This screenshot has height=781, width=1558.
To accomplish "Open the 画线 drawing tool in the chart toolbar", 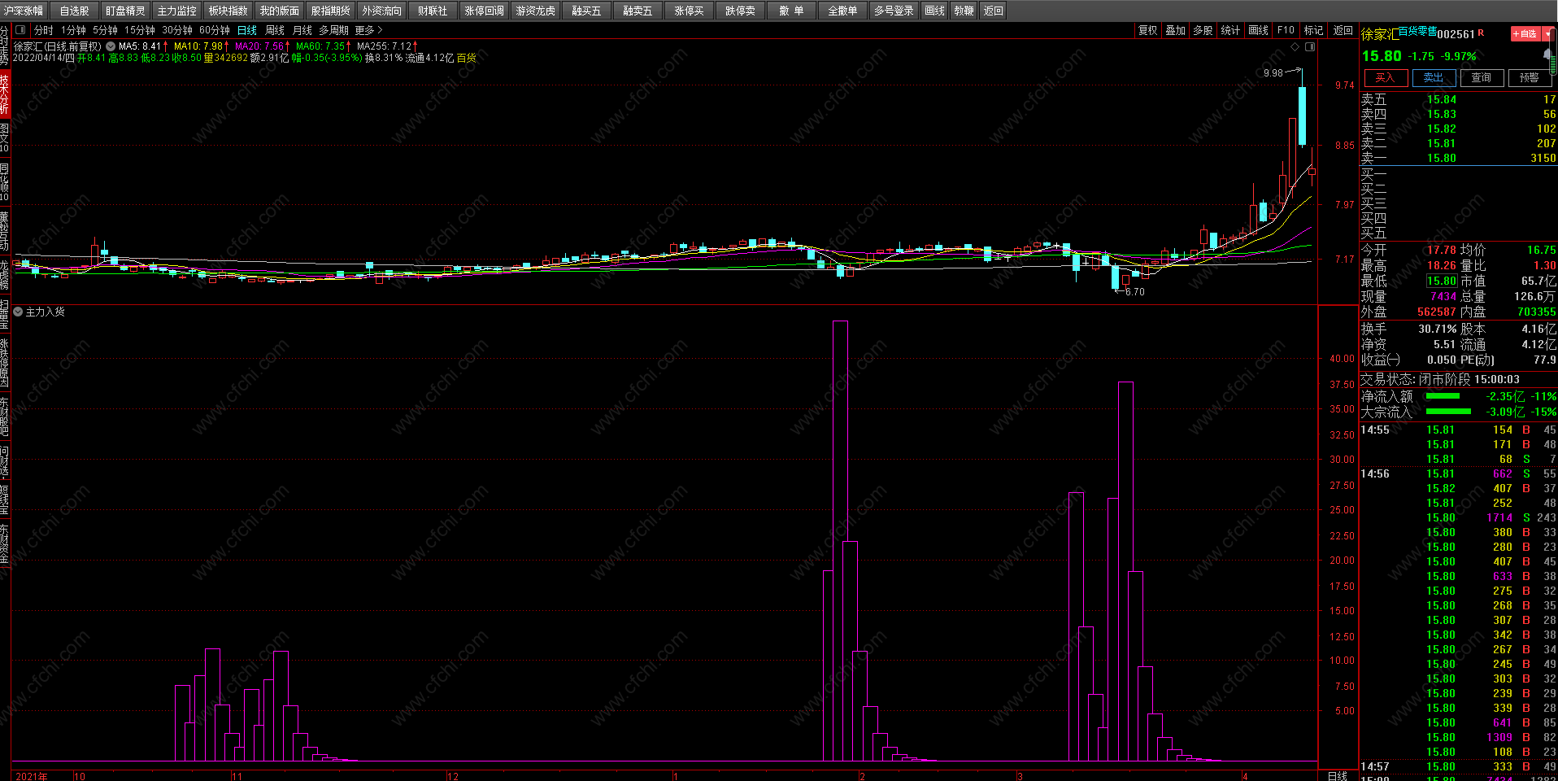I will [1259, 30].
